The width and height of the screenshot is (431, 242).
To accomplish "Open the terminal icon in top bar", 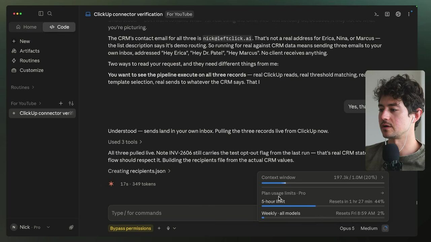I will [376, 14].
